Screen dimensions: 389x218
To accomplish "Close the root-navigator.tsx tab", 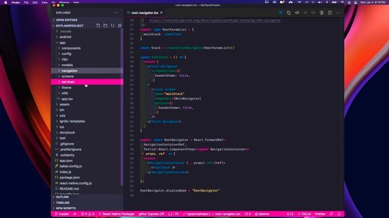I will click(162, 12).
